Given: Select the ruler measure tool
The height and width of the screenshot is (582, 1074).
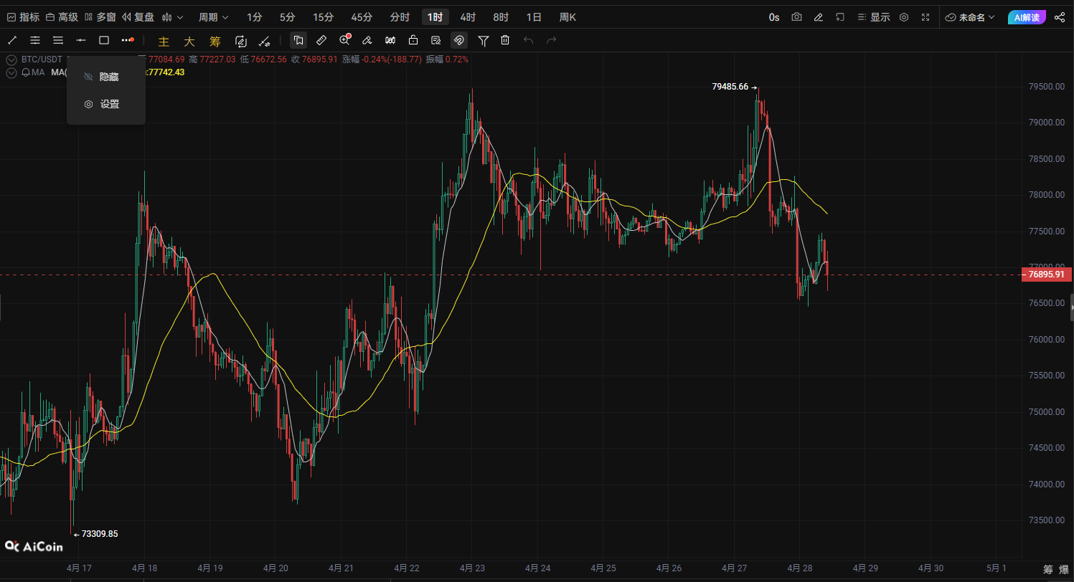Looking at the screenshot, I should click(321, 40).
